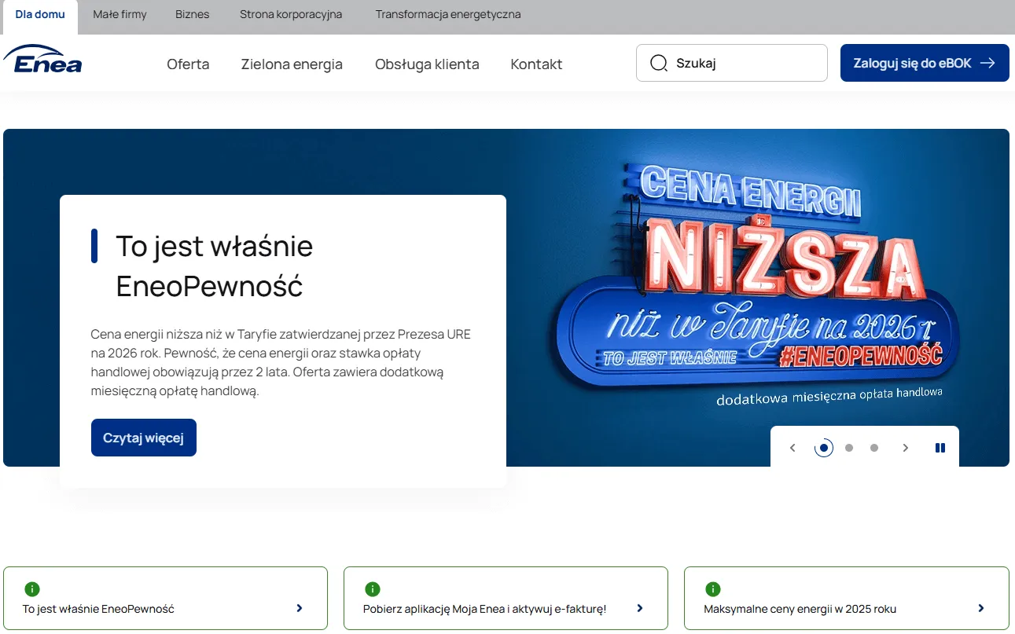Image resolution: width=1015 pixels, height=634 pixels.
Task: Click the paragraph starting 'Cena energii niższa niż w Taryfie'
Action: point(281,362)
